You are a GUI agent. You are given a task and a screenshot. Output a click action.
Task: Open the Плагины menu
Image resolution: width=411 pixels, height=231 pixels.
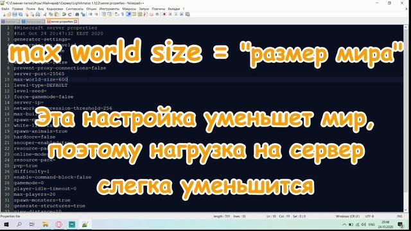click(159, 8)
